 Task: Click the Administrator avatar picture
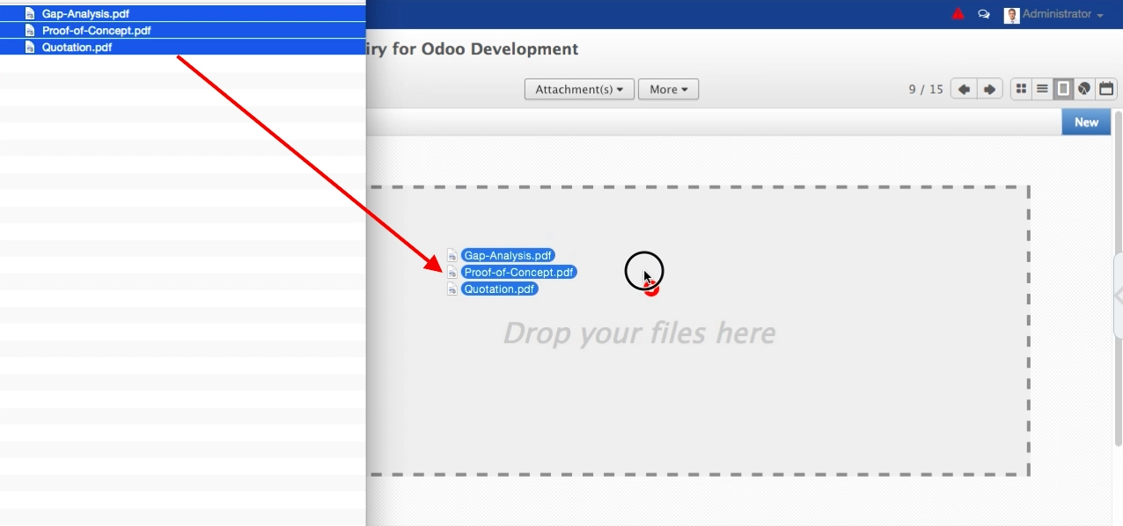pos(1011,15)
